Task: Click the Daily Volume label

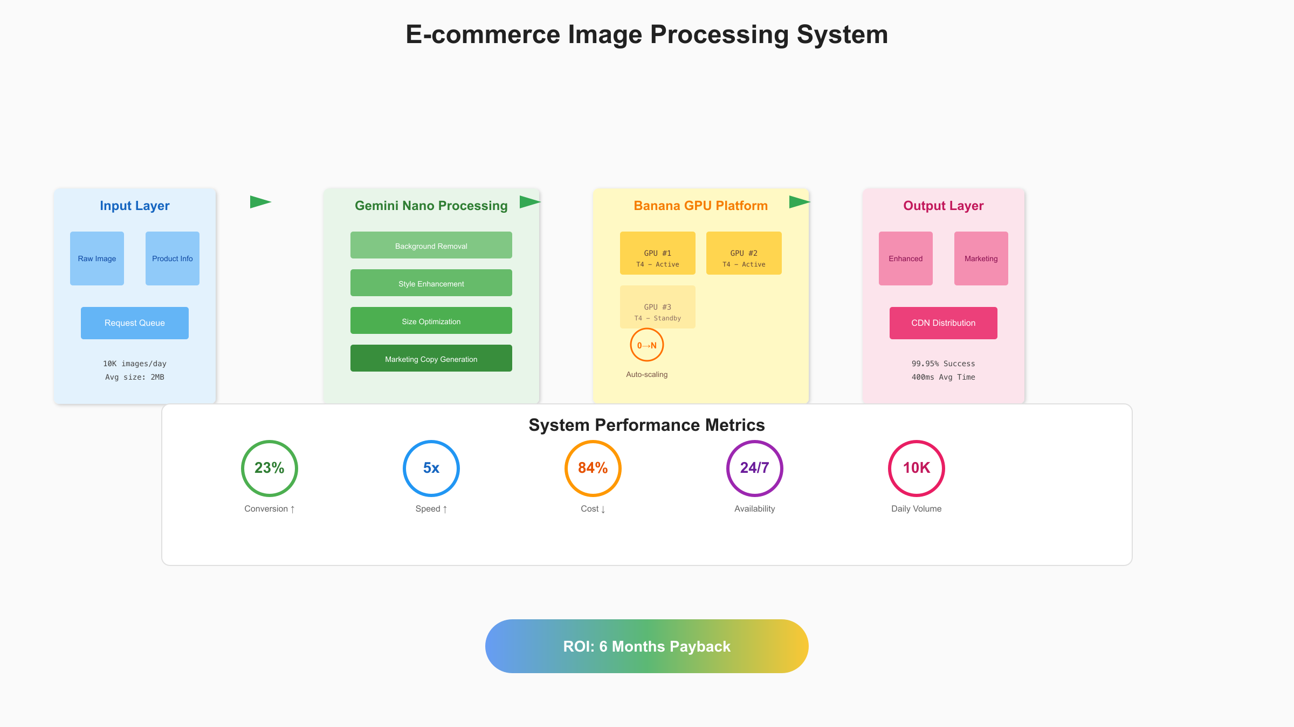Action: [917, 509]
